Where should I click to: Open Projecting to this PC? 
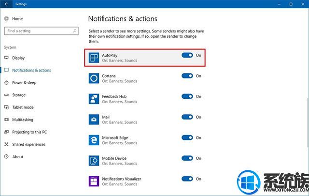point(29,132)
